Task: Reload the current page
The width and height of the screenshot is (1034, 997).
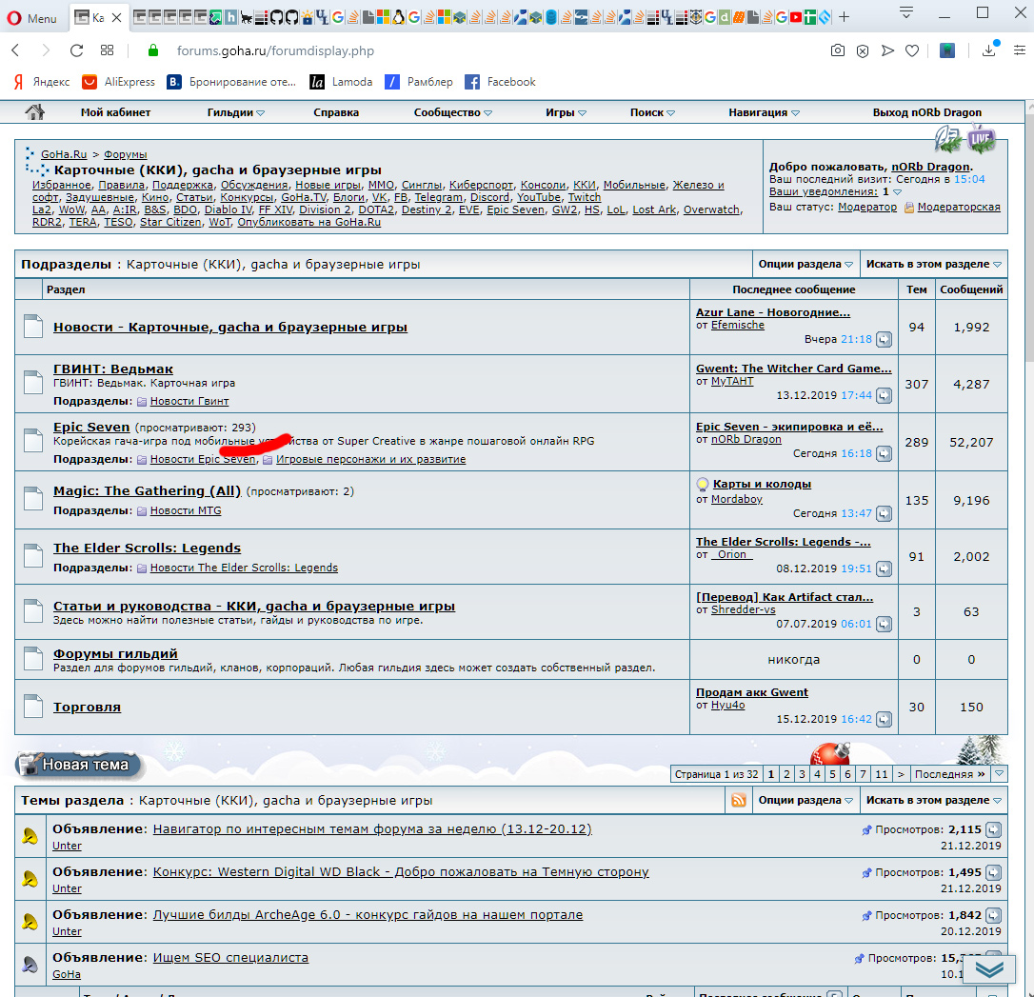Action: [76, 50]
